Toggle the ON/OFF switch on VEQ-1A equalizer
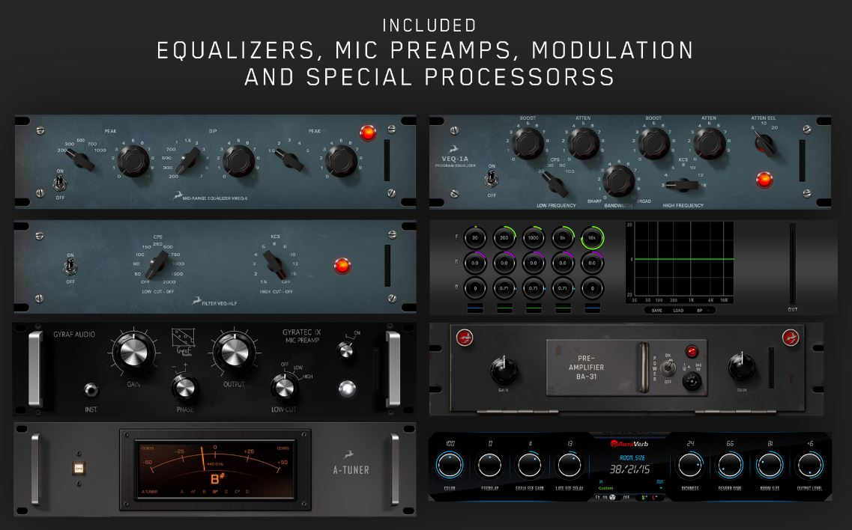This screenshot has height=530, width=852. (492, 178)
